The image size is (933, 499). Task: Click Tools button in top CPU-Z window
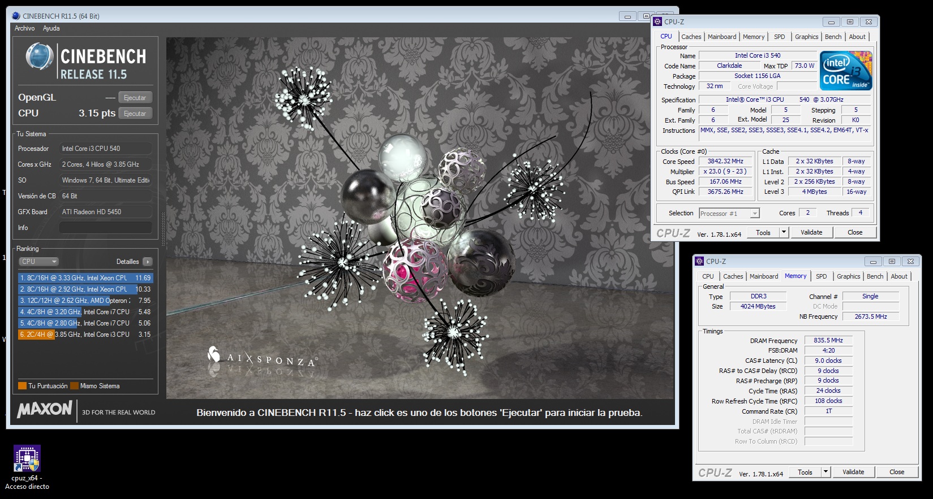click(x=763, y=232)
